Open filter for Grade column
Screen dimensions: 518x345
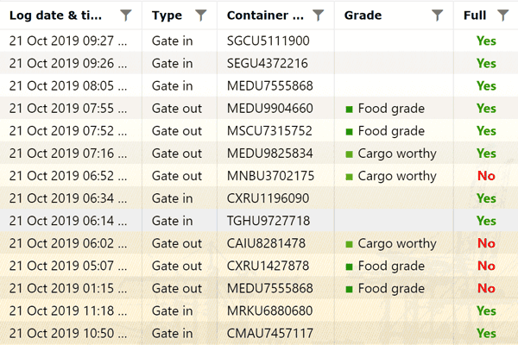pos(437,15)
